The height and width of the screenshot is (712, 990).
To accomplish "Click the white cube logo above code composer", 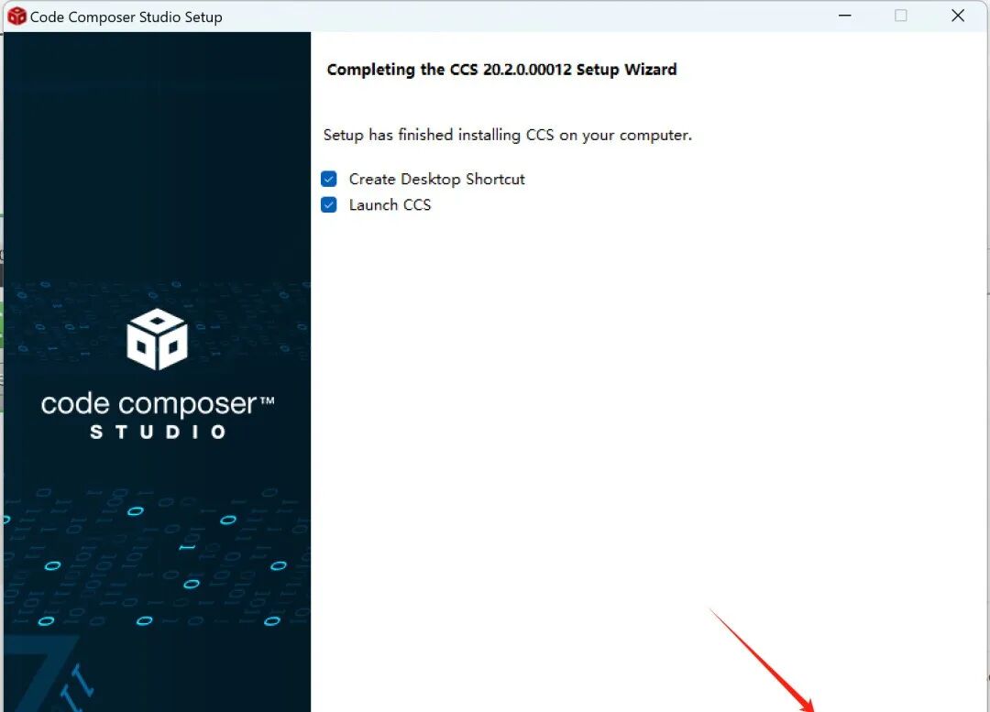I will 158,339.
